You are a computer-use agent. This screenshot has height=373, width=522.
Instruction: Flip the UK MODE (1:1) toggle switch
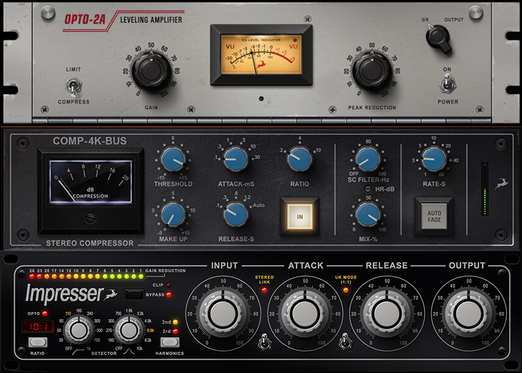coord(346,341)
